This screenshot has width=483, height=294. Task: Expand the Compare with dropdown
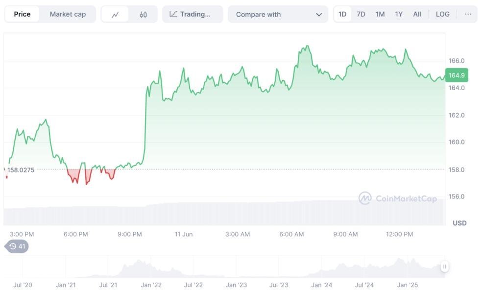click(x=278, y=15)
